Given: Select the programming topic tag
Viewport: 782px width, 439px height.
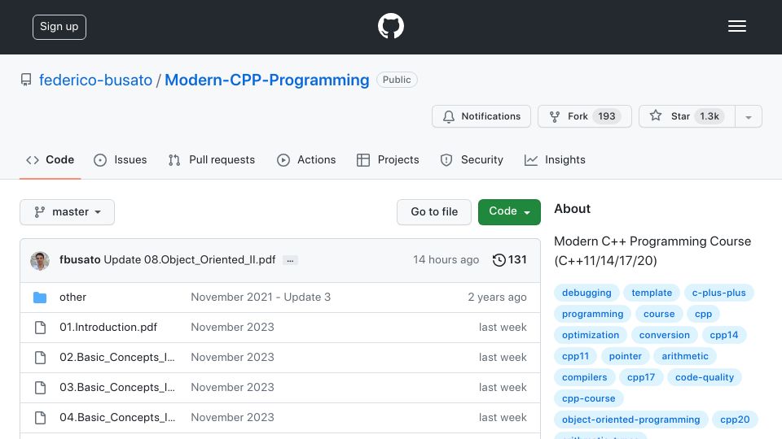Looking at the screenshot, I should point(592,314).
